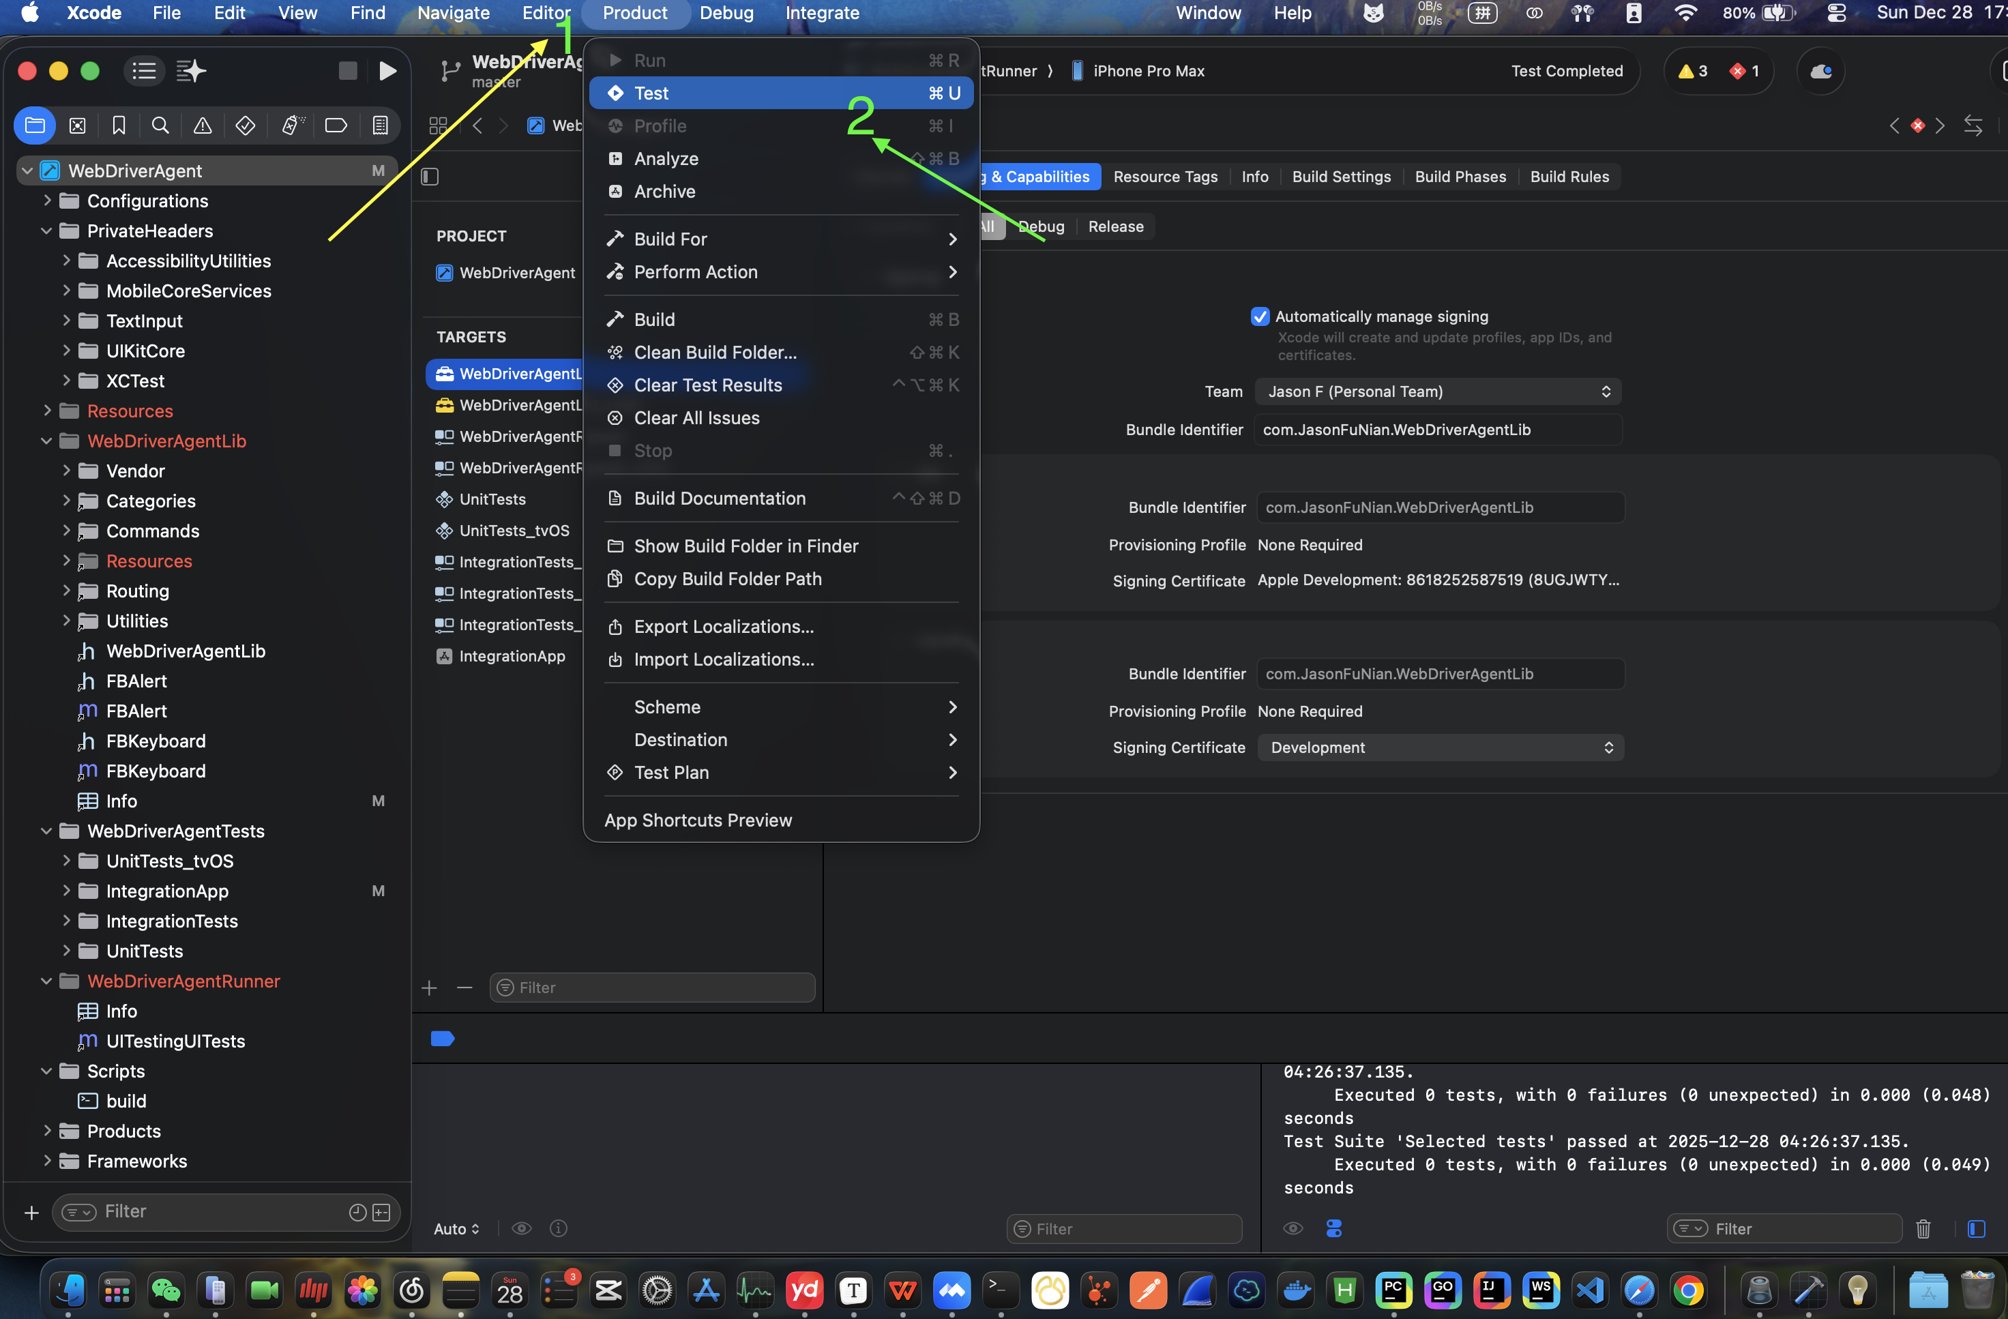Click the trash icon to clear console
Screen dimensions: 2008x1319
[x=1923, y=1229]
